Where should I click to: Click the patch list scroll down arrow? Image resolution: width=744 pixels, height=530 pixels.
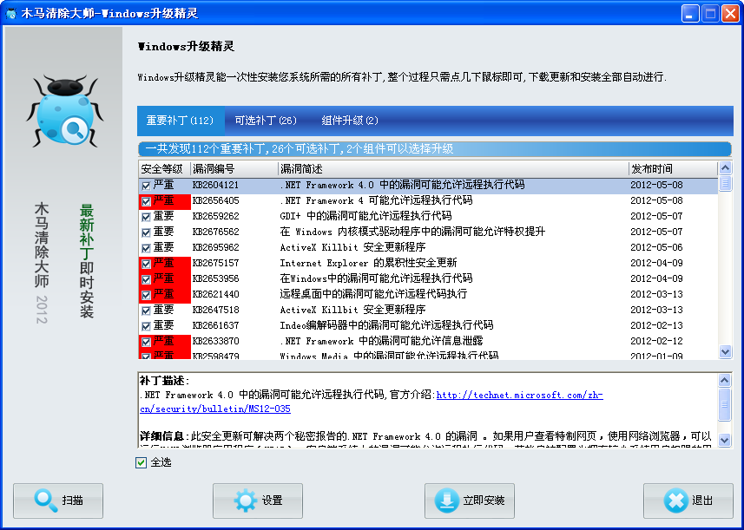pos(725,351)
